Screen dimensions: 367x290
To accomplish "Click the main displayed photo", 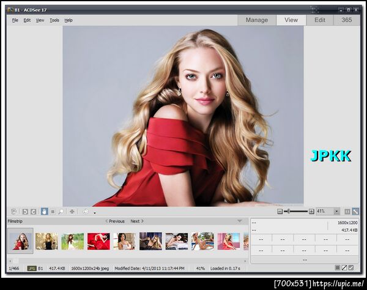I will tap(183, 116).
